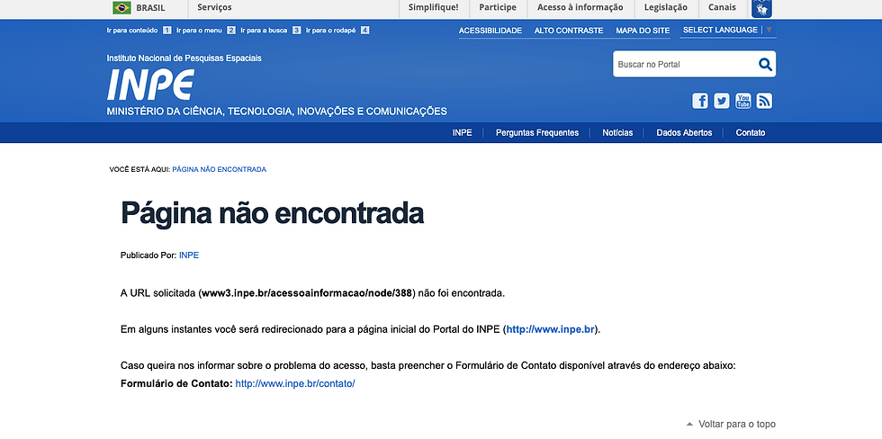Click Ministério da Ciência, Tecnologia header text

(277, 112)
